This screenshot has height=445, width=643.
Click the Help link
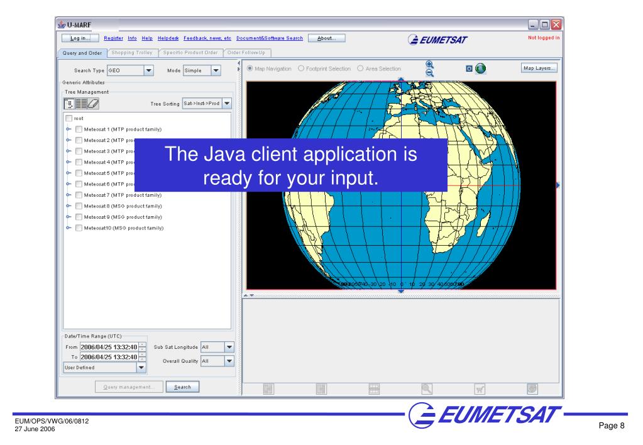point(147,38)
